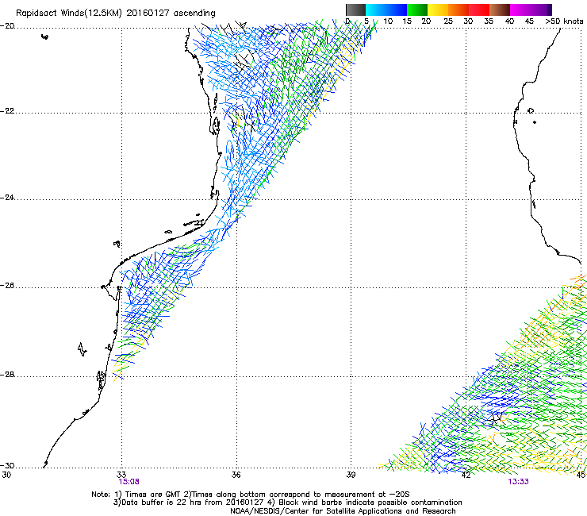The height and width of the screenshot is (516, 587).
Task: Click the brown 35-40 knots color swatch
Action: coord(500,10)
